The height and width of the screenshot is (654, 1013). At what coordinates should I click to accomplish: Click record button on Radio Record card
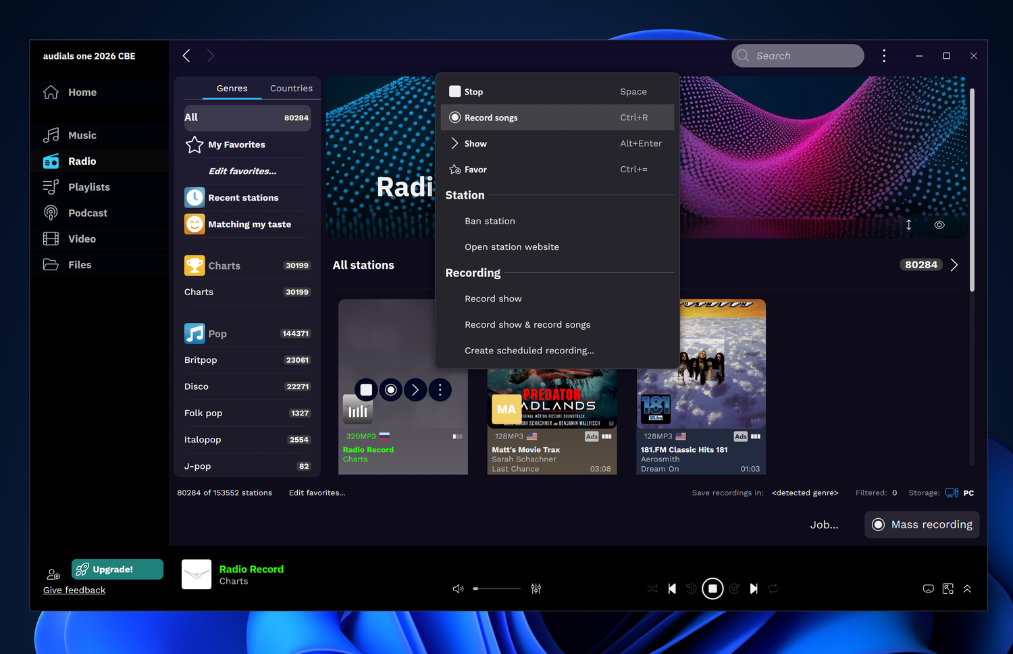(390, 390)
